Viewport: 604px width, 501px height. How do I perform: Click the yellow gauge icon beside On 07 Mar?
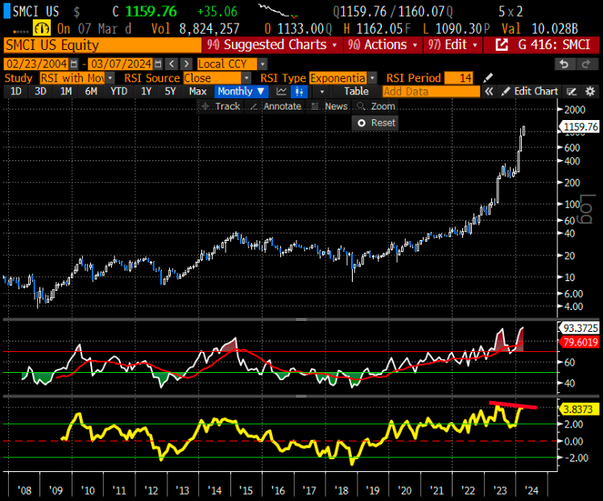pos(42,28)
